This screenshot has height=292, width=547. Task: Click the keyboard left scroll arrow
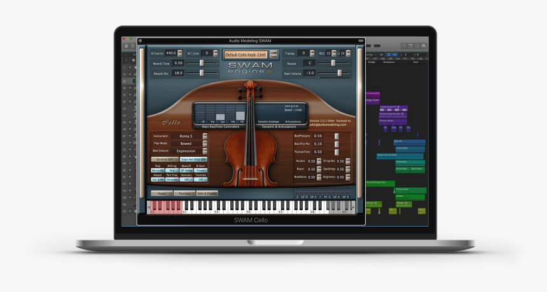click(x=149, y=207)
